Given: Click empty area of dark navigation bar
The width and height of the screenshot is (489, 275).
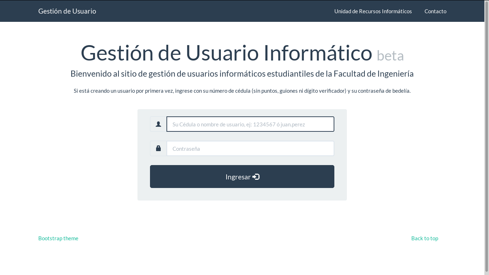Looking at the screenshot, I should (215, 11).
